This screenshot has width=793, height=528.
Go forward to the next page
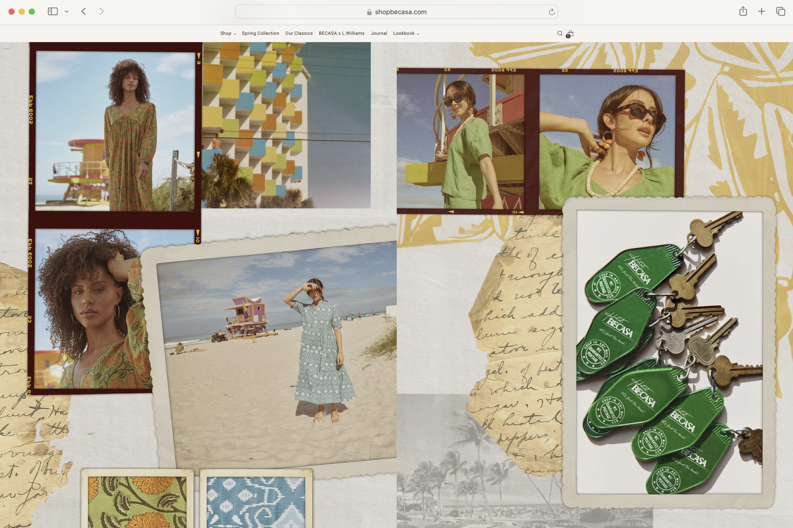[101, 11]
